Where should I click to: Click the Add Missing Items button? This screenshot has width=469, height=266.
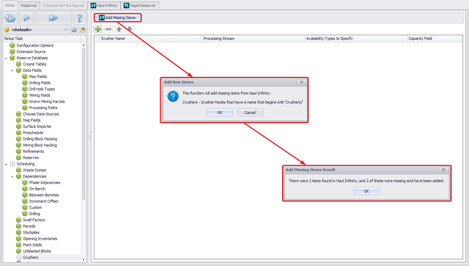coord(117,18)
